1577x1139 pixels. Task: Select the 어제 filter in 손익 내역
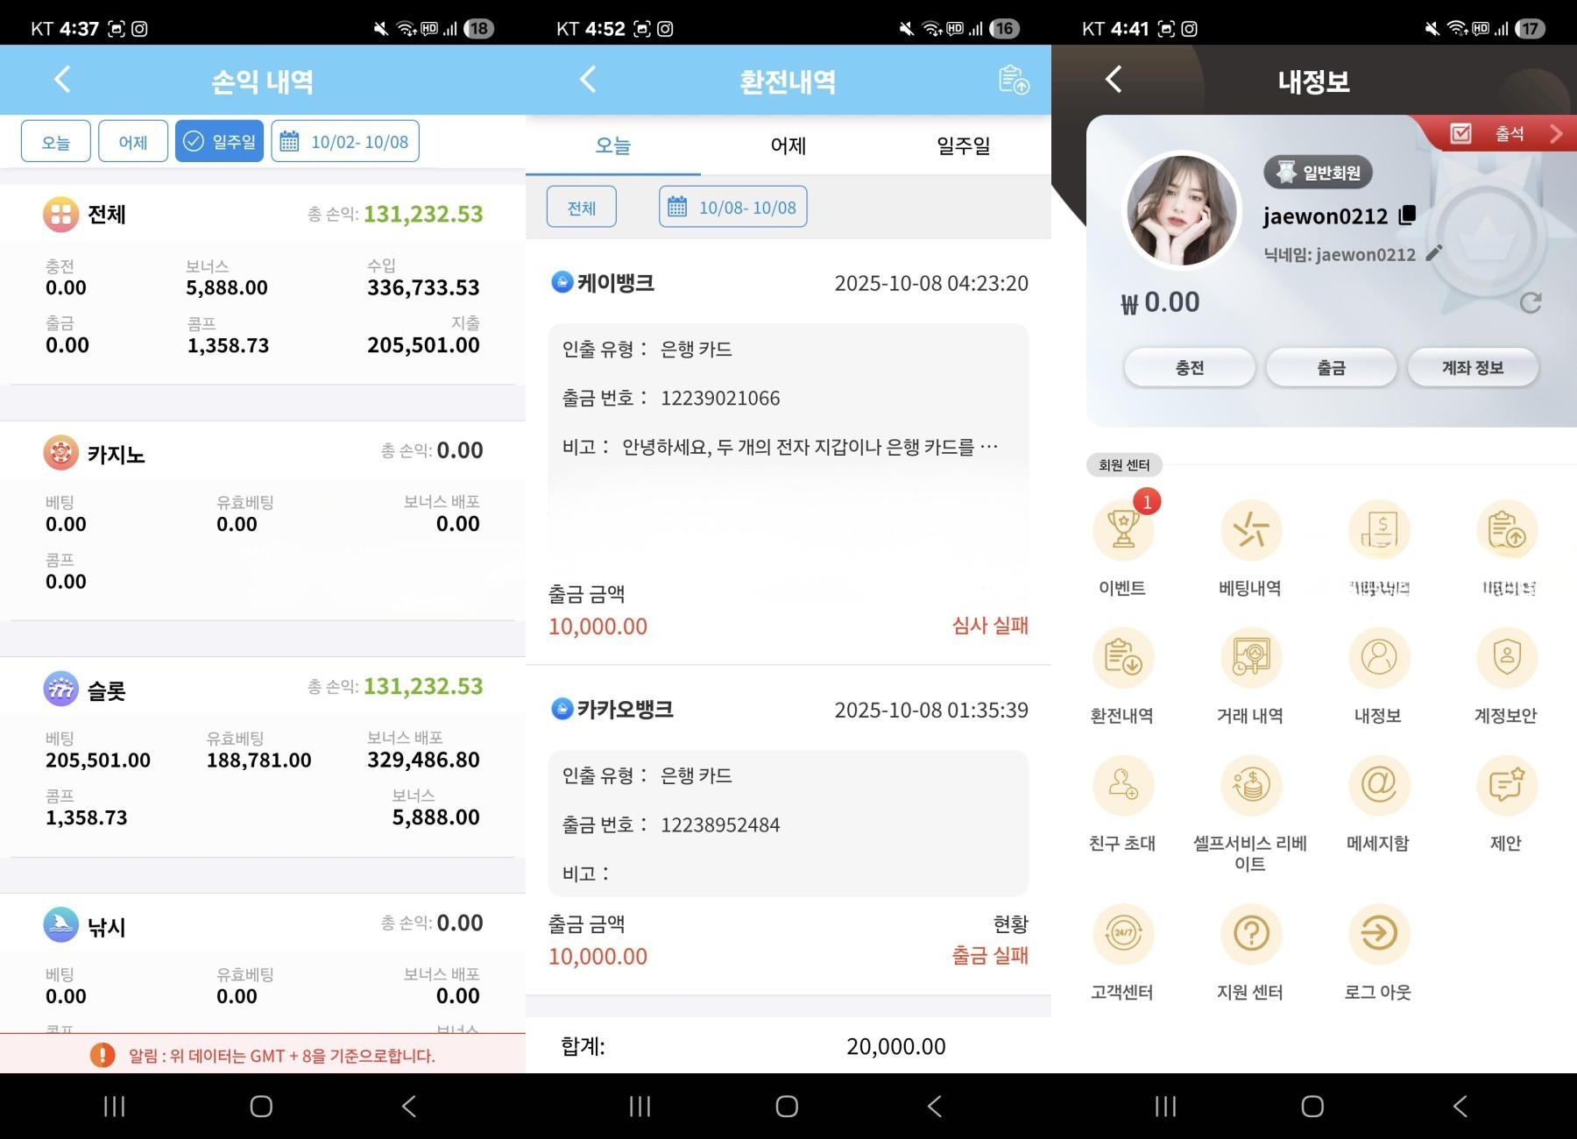click(133, 141)
